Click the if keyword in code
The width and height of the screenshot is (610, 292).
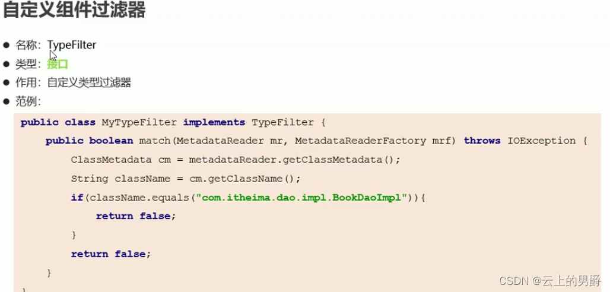coord(77,198)
